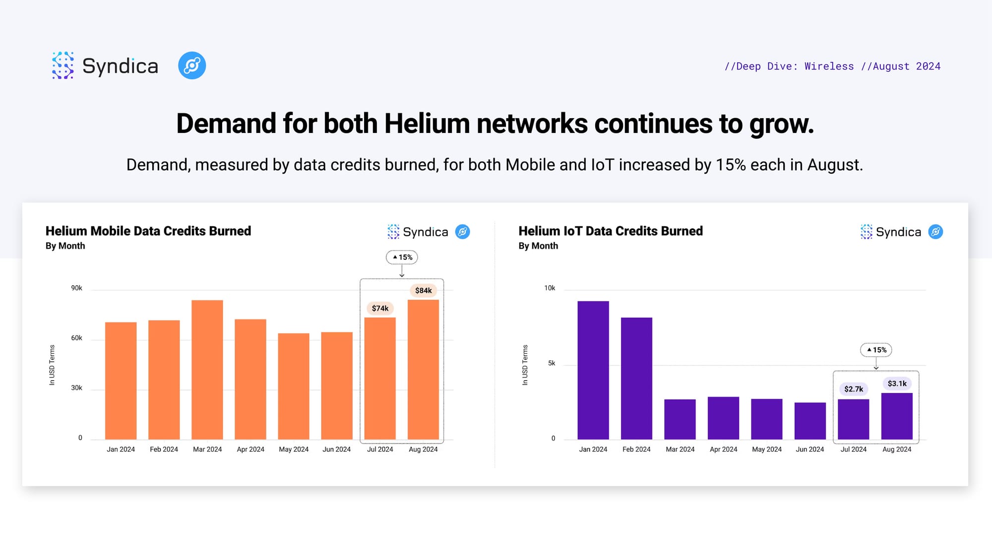Image resolution: width=992 pixels, height=558 pixels.
Task: Click the Helium IoT Data Credits Burned title
Action: pyautogui.click(x=611, y=231)
